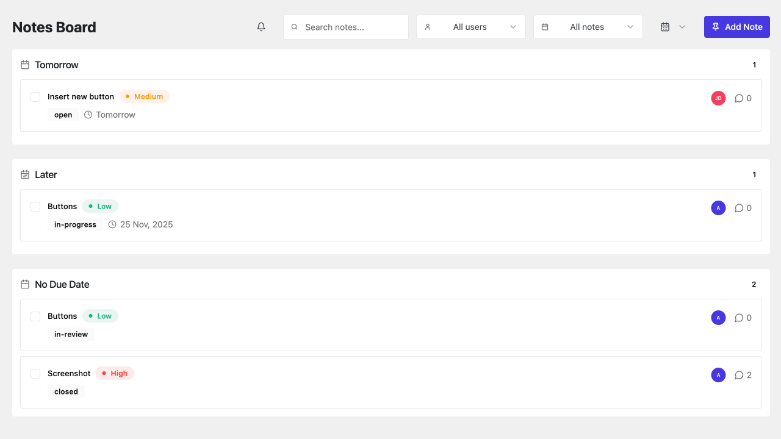Viewport: 781px width, 439px height.
Task: Expand the calendar view chevron in the toolbar
Action: tap(682, 27)
